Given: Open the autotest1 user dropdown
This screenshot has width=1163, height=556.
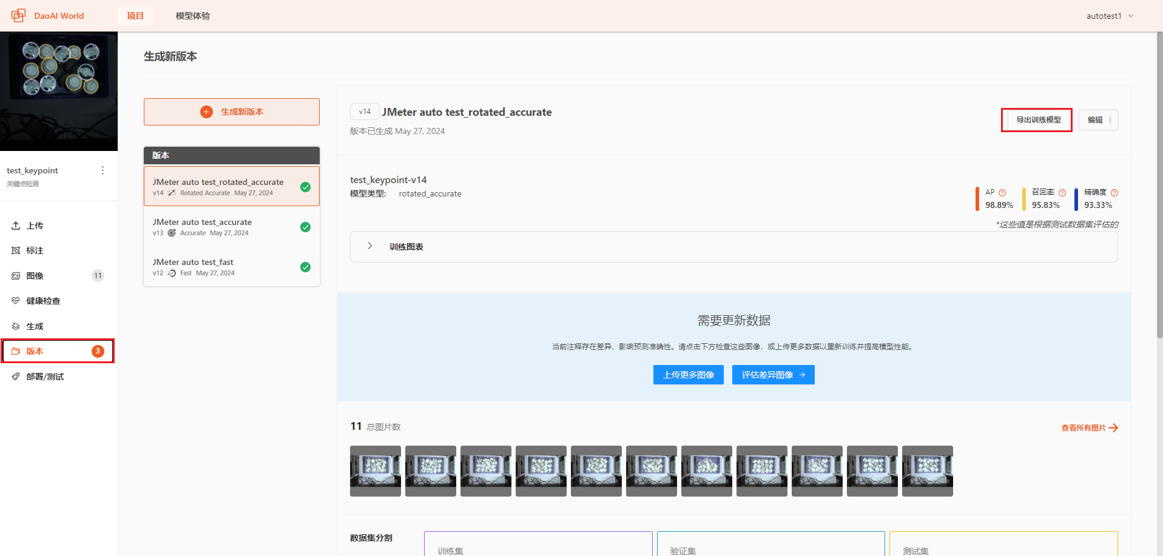Looking at the screenshot, I should [x=1110, y=16].
